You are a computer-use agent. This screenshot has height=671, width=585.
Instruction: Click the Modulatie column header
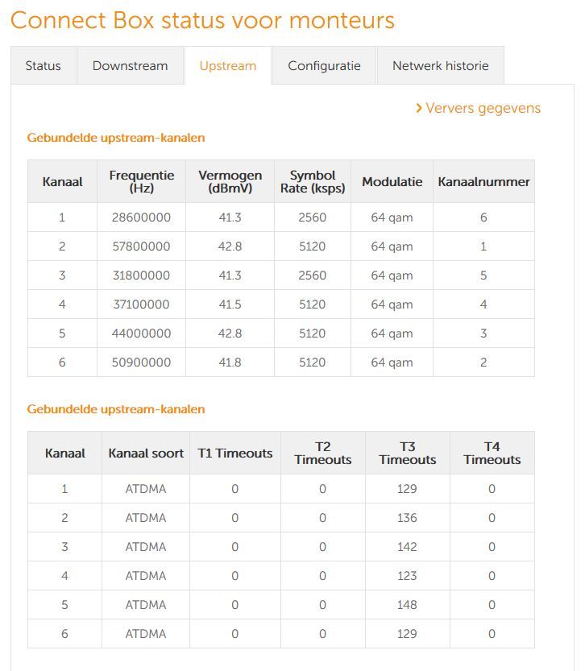[392, 181]
